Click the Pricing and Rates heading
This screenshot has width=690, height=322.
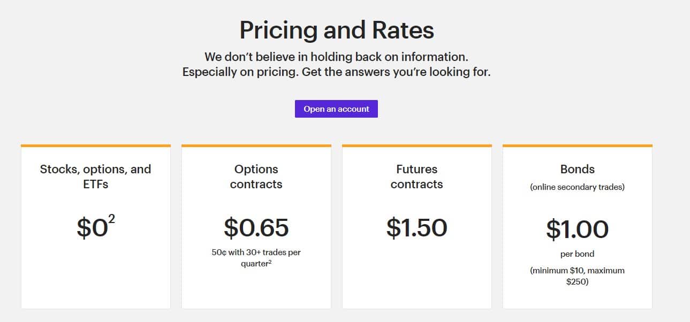point(337,30)
